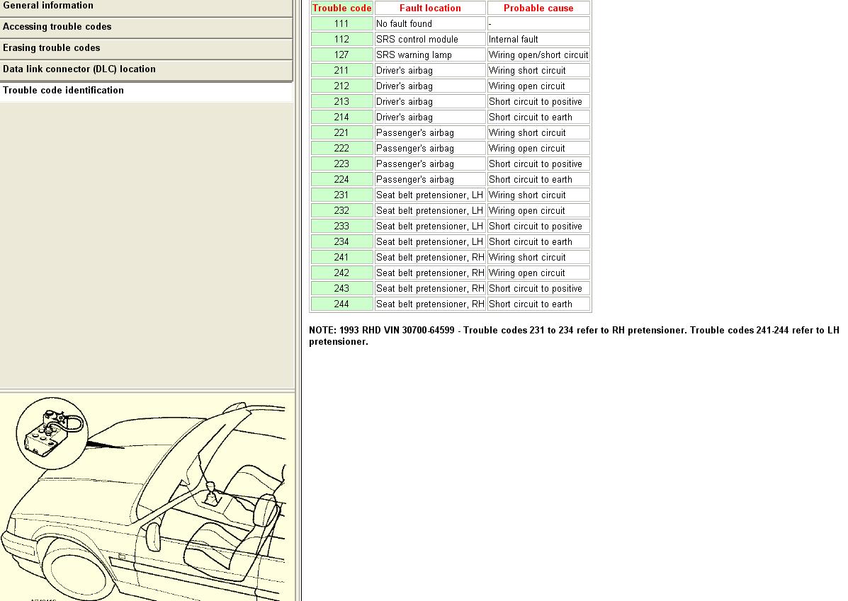Screen dimensions: 848x601
Task: Select trouble code 233 green cell
Action: (341, 227)
